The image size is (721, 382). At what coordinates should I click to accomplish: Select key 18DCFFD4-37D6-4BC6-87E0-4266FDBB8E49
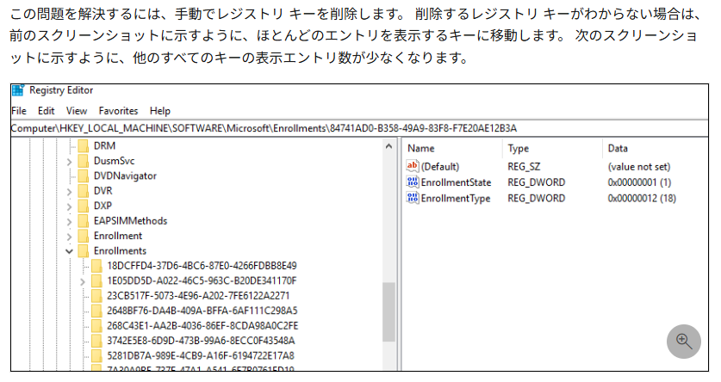(202, 266)
